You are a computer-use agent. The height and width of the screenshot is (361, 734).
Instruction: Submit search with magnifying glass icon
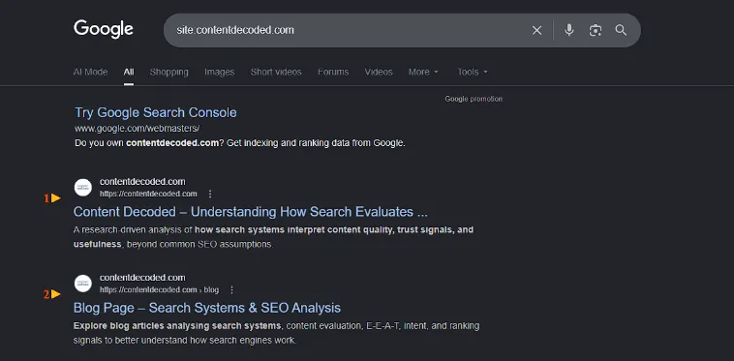click(x=621, y=30)
